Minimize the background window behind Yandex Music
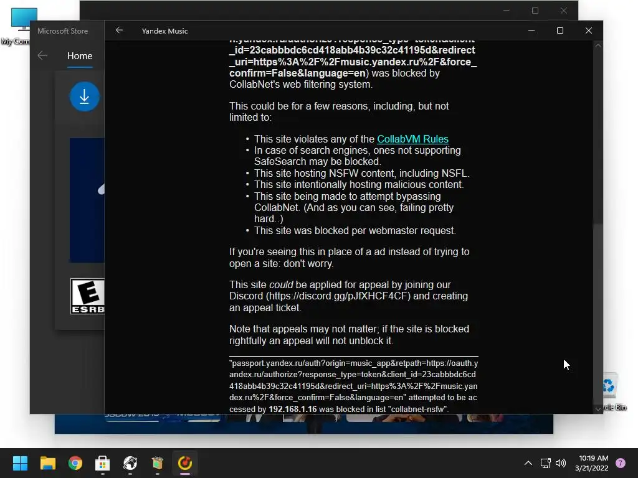Viewport: 638px width, 478px height. tap(507, 11)
